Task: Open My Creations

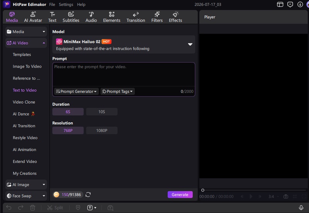Action: [25, 173]
